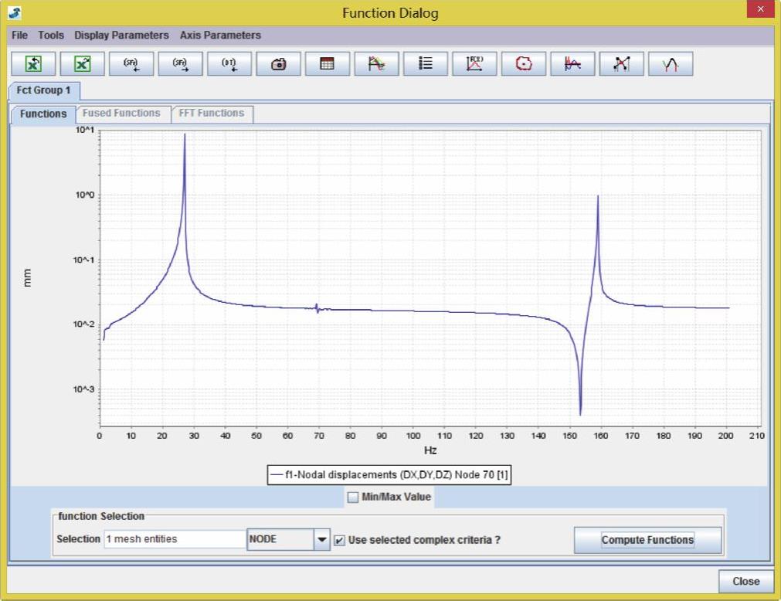Click the red curve icon at toolbar end

tap(671, 64)
